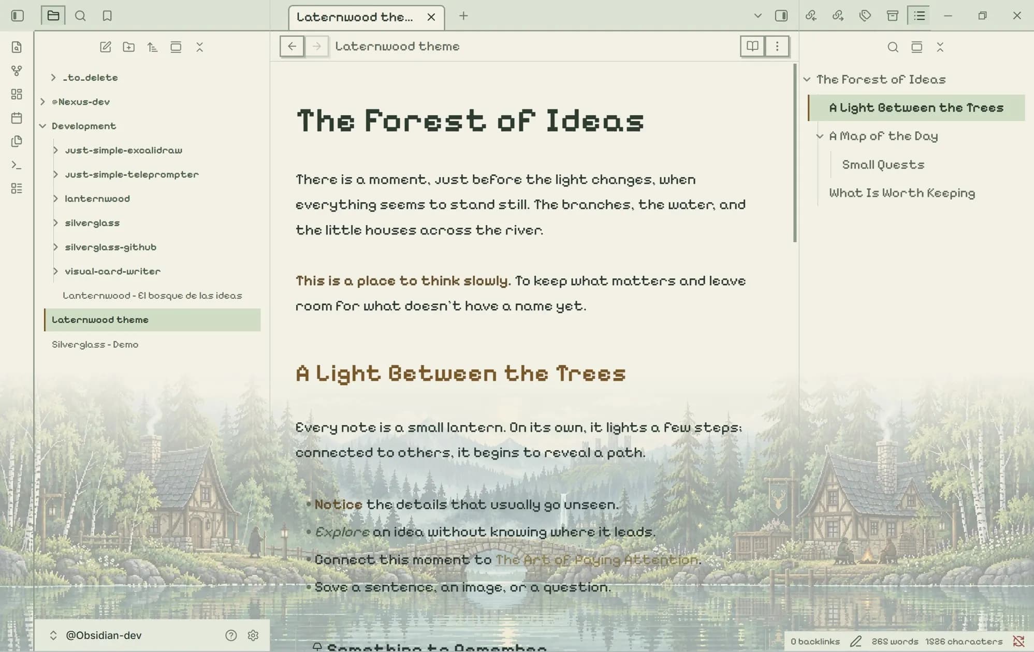This screenshot has width=1034, height=652.
Task: Open today's daily note calendar icon
Action: point(17,118)
